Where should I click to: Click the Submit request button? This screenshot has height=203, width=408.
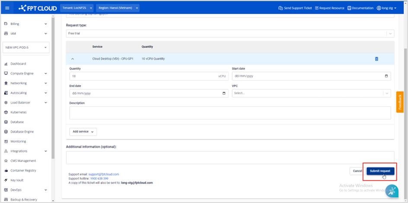click(x=380, y=171)
